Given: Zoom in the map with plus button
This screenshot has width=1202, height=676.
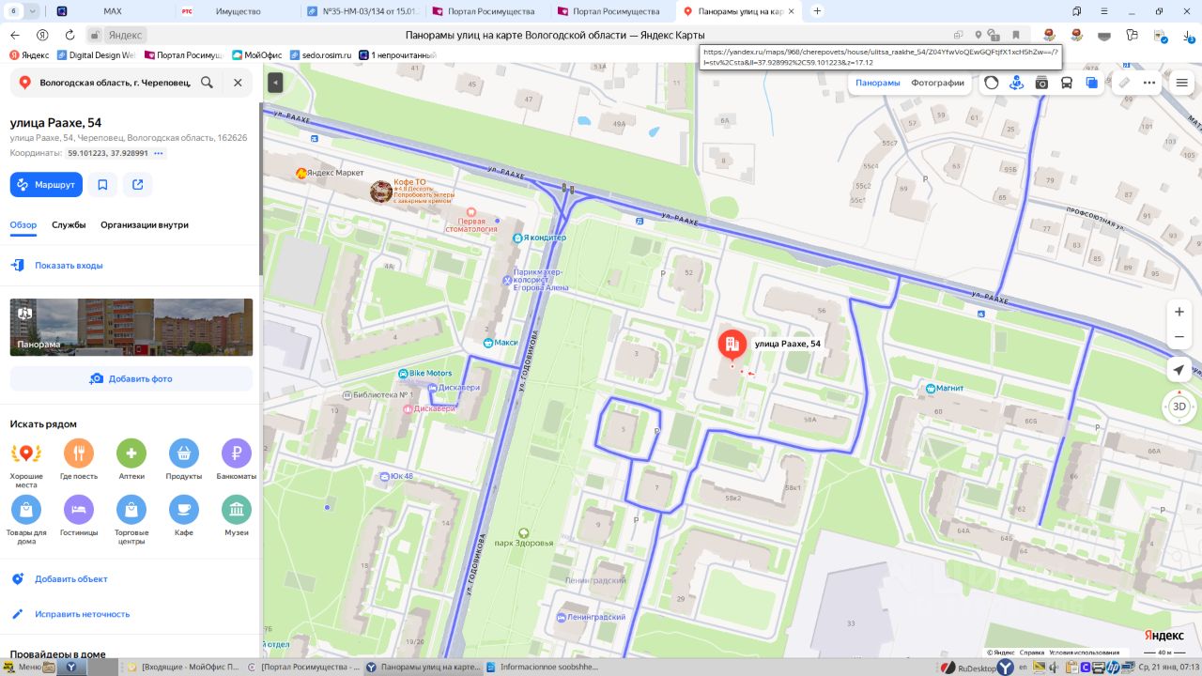Looking at the screenshot, I should click(1179, 312).
